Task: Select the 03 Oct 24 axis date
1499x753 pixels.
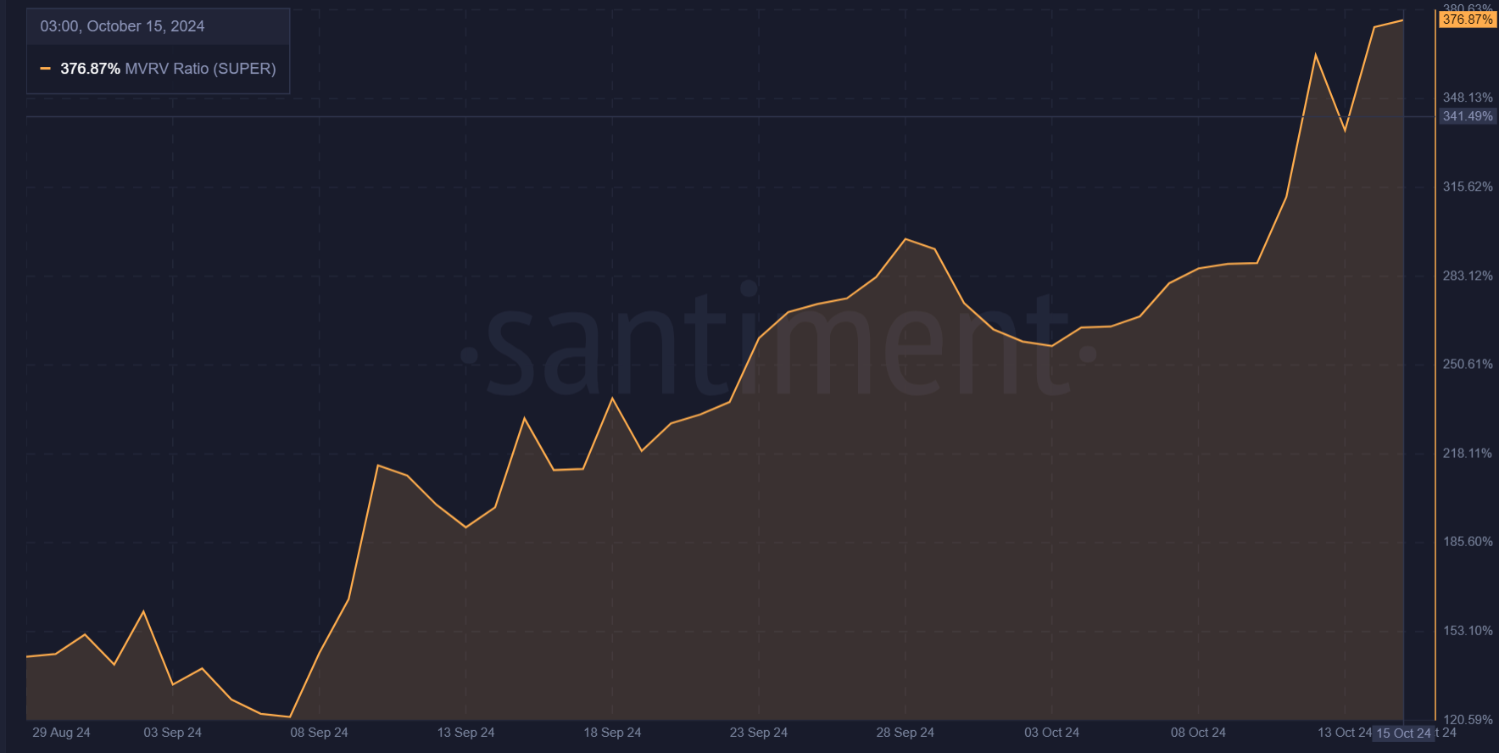Action: tap(1051, 733)
